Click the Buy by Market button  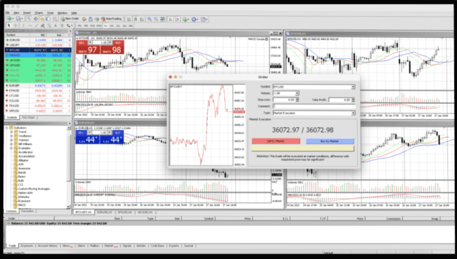coord(330,141)
